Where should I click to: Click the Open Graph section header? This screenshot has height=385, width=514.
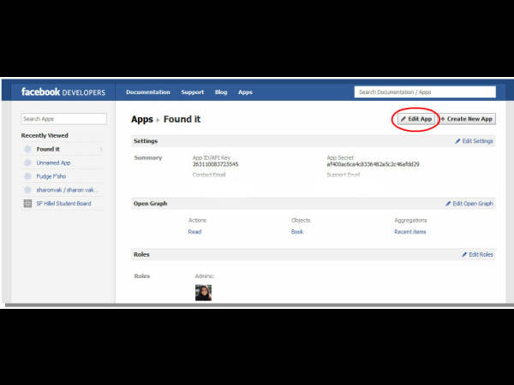click(x=150, y=204)
